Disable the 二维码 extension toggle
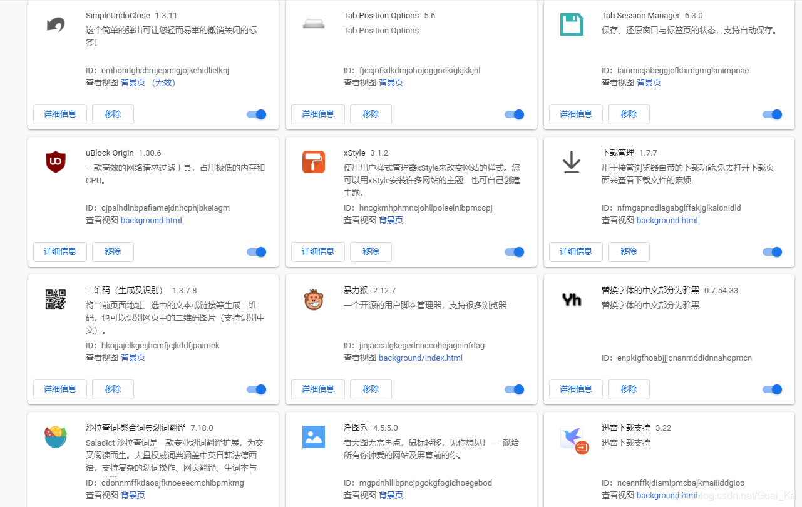 point(257,389)
